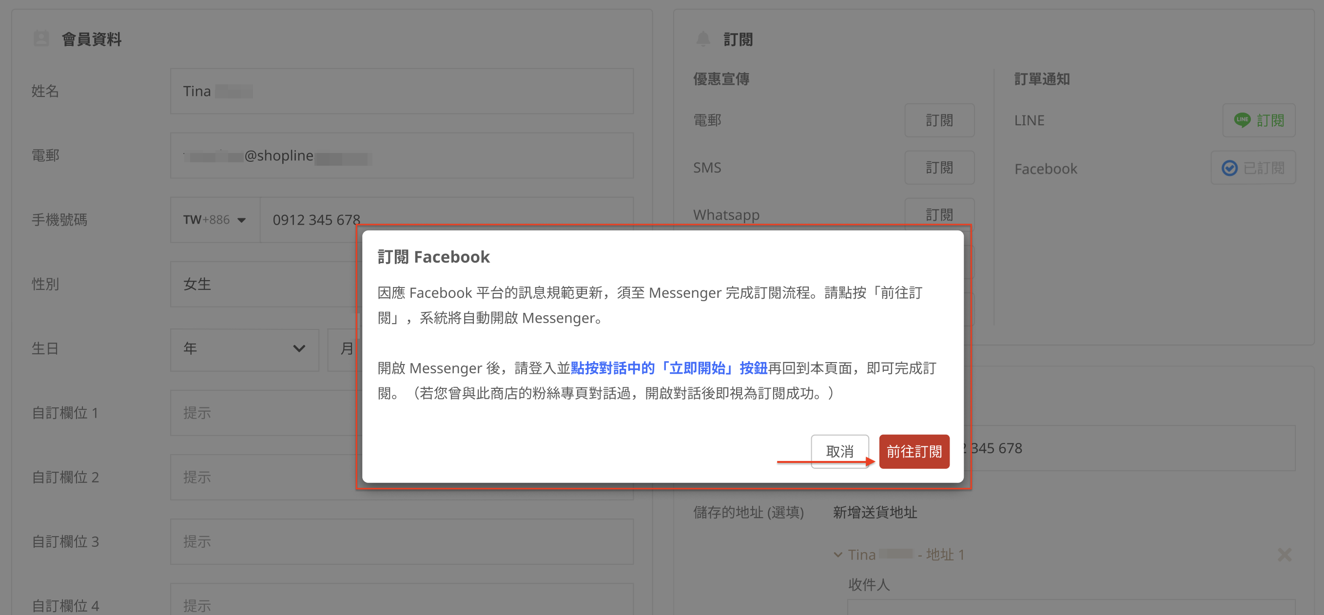Click the 新增送貨地址 option
The height and width of the screenshot is (615, 1324).
(x=875, y=512)
